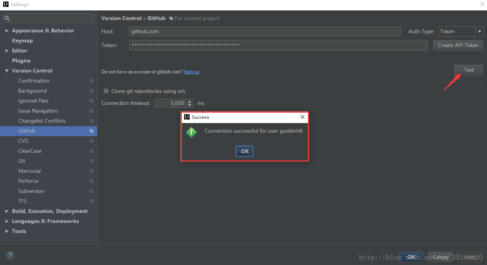Viewport: 487px width, 265px height.
Task: Click the Token password field
Action: coord(279,46)
